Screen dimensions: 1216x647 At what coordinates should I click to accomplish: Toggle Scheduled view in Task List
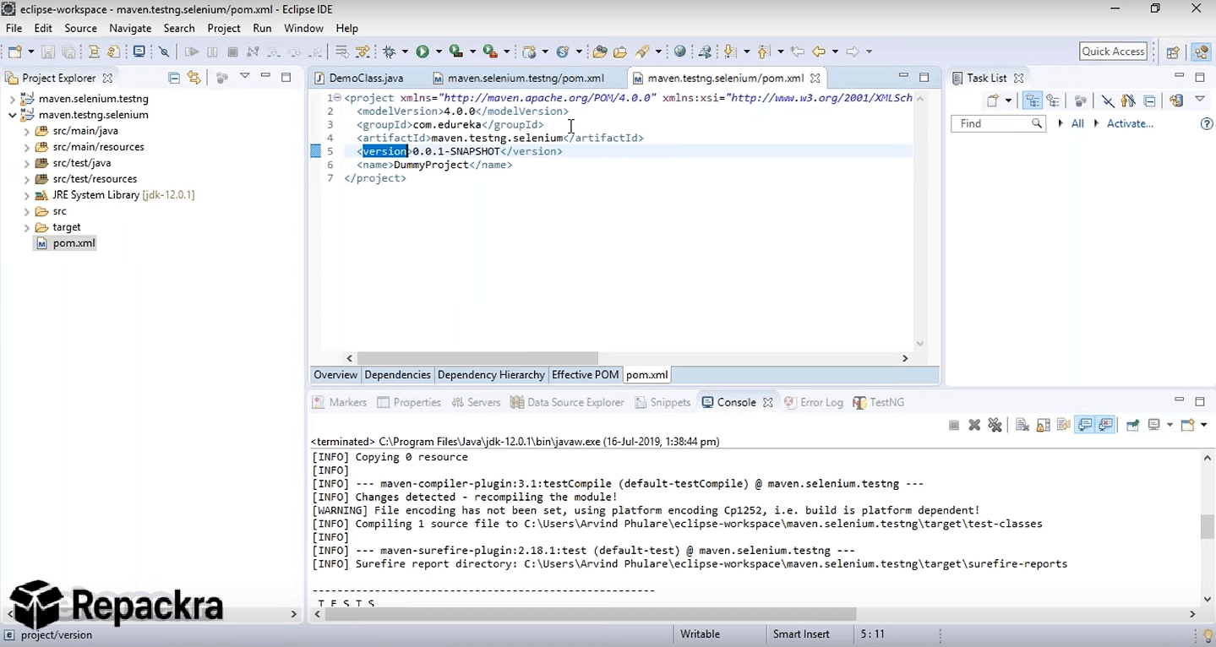coord(1053,101)
